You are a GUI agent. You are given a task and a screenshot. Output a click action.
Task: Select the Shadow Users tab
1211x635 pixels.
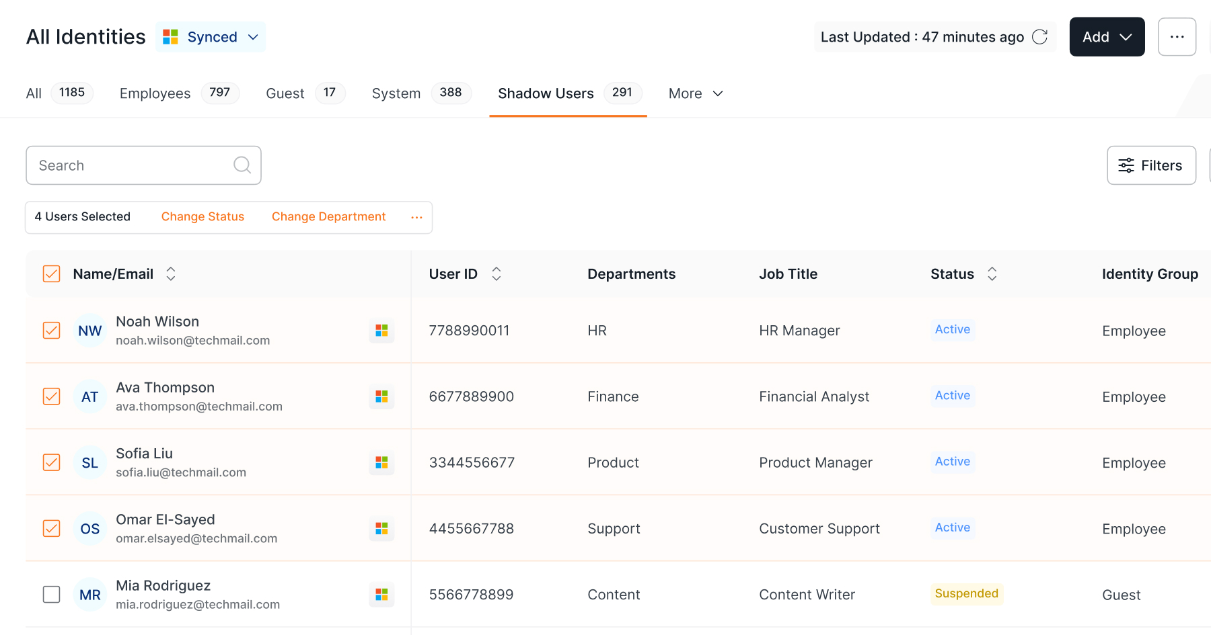(568, 93)
